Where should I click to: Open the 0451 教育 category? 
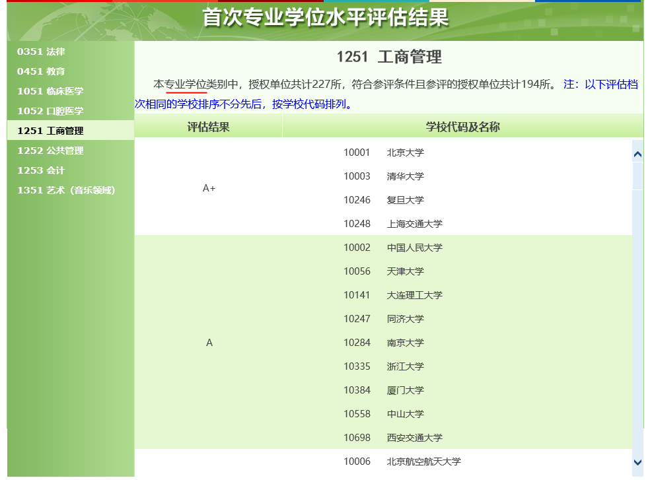point(71,71)
